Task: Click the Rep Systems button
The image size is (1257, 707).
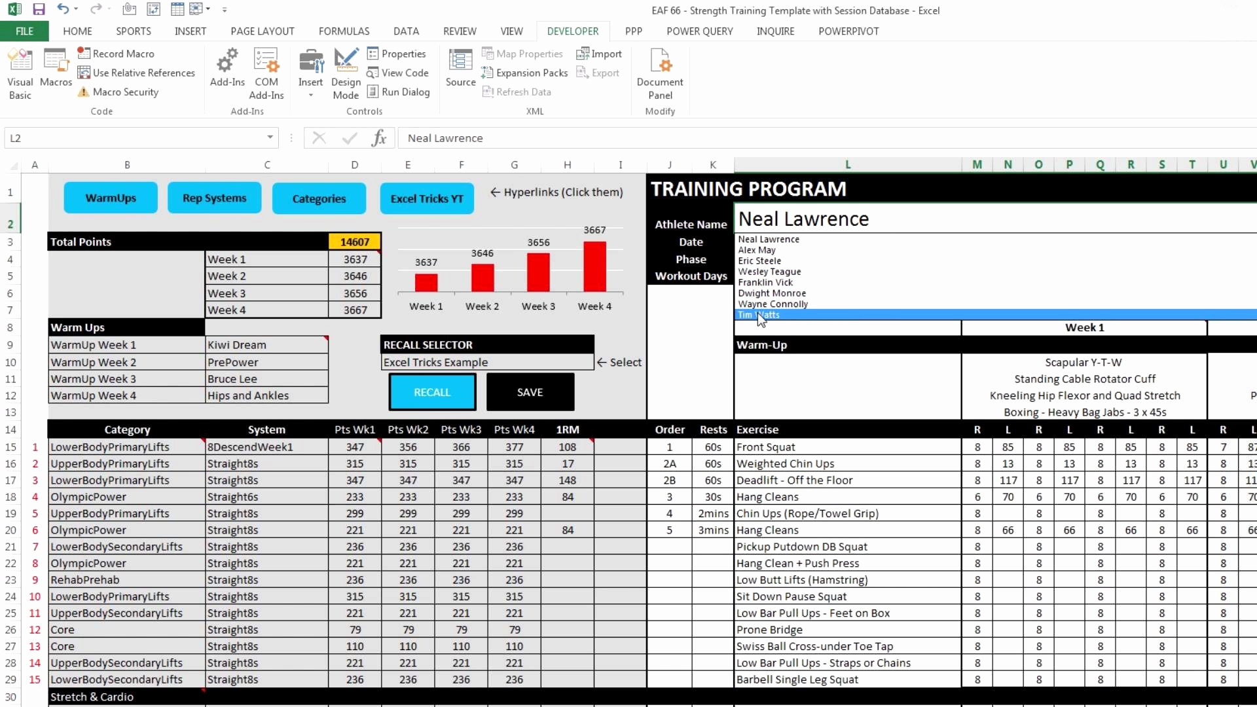Action: pos(214,198)
